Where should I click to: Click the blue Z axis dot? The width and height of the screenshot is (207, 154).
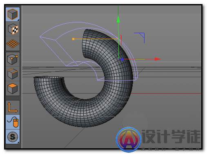(x=122, y=59)
